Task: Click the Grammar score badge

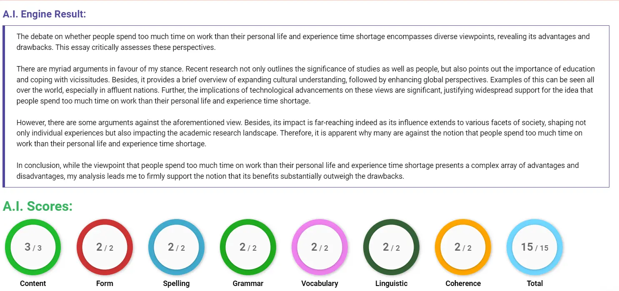Action: [x=248, y=247]
